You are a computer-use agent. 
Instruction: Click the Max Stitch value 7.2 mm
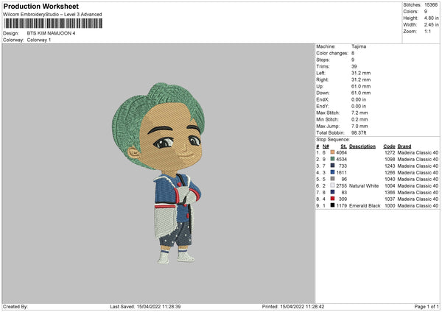click(x=359, y=113)
